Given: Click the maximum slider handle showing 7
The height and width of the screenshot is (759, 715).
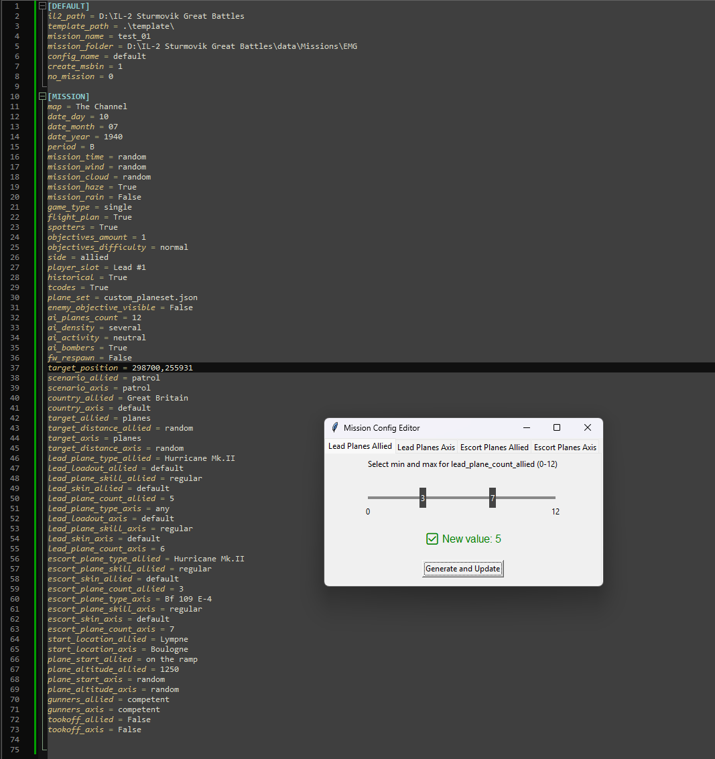Looking at the screenshot, I should tap(493, 498).
